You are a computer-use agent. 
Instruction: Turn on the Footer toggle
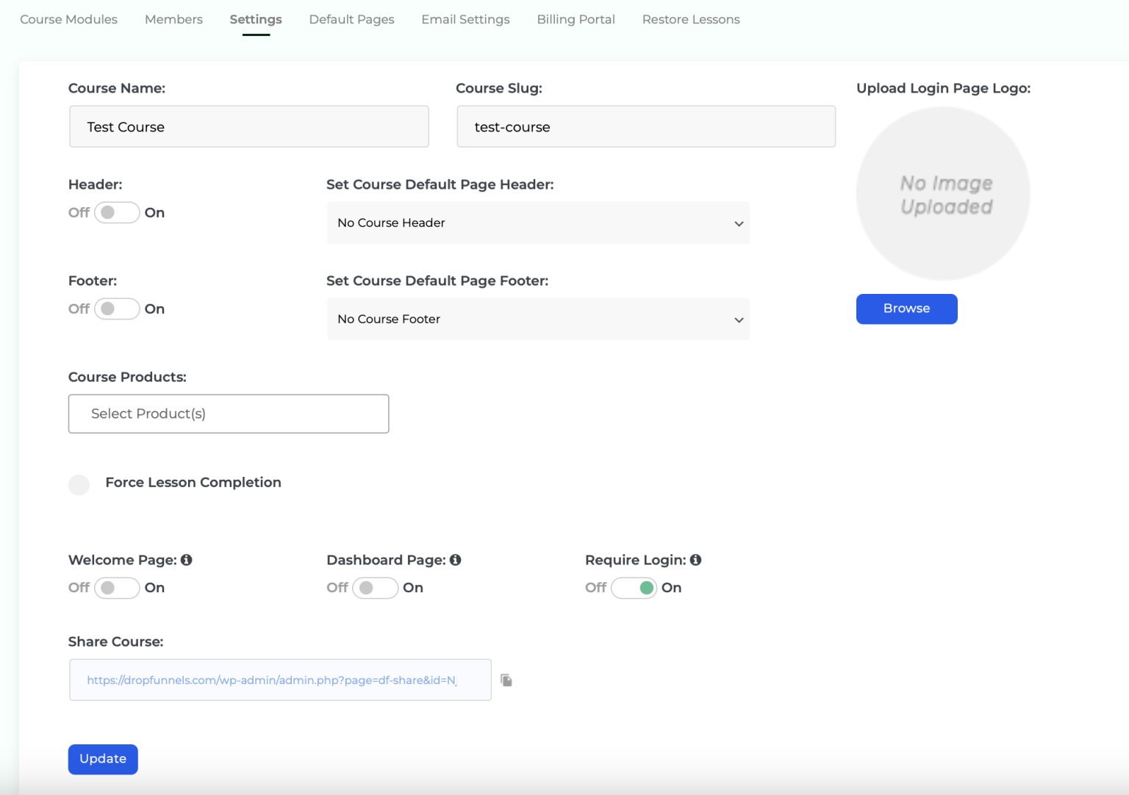coord(116,309)
